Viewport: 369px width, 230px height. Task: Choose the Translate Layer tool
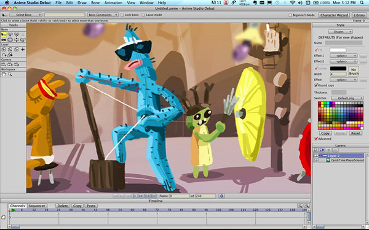click(4, 50)
